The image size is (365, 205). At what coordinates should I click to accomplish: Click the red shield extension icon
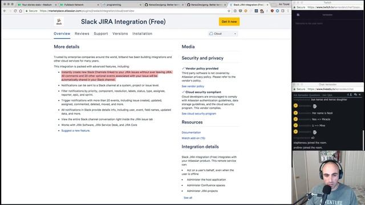(x=272, y=11)
